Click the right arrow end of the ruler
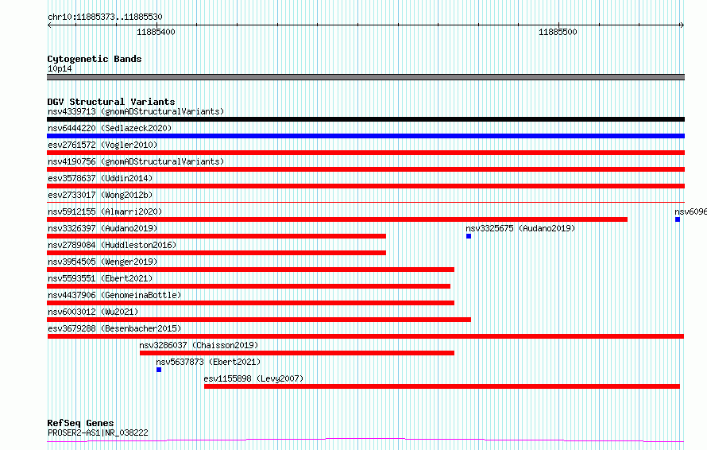 [682, 25]
